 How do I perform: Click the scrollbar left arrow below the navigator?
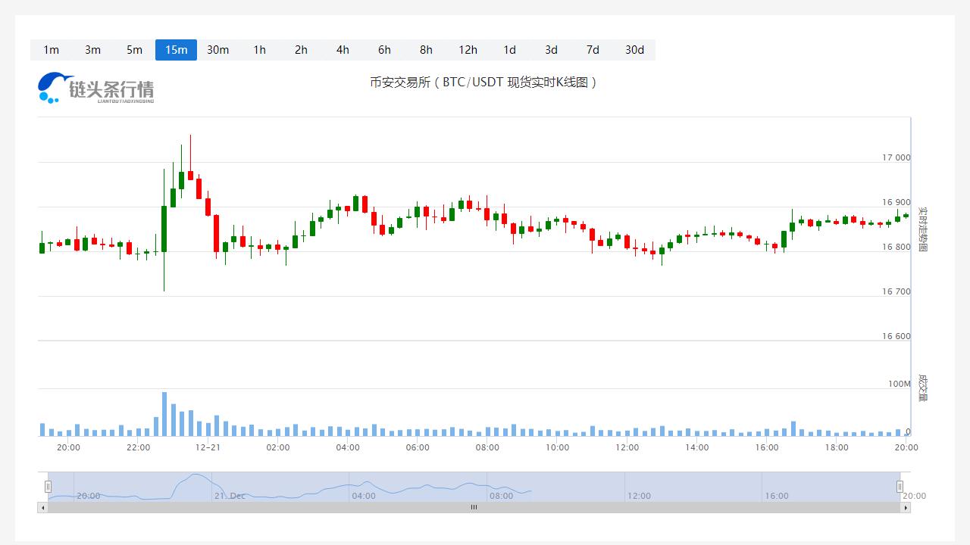point(42,508)
